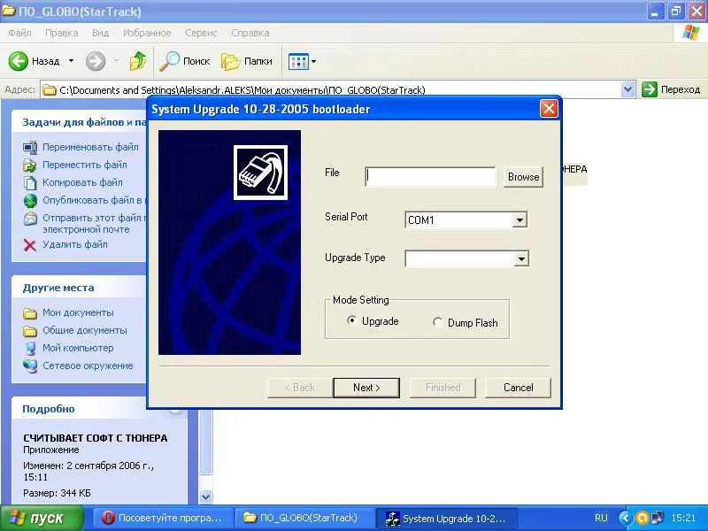The width and height of the screenshot is (708, 531).
Task: Open the Views toolbar dropdown arrow
Action: (x=313, y=62)
